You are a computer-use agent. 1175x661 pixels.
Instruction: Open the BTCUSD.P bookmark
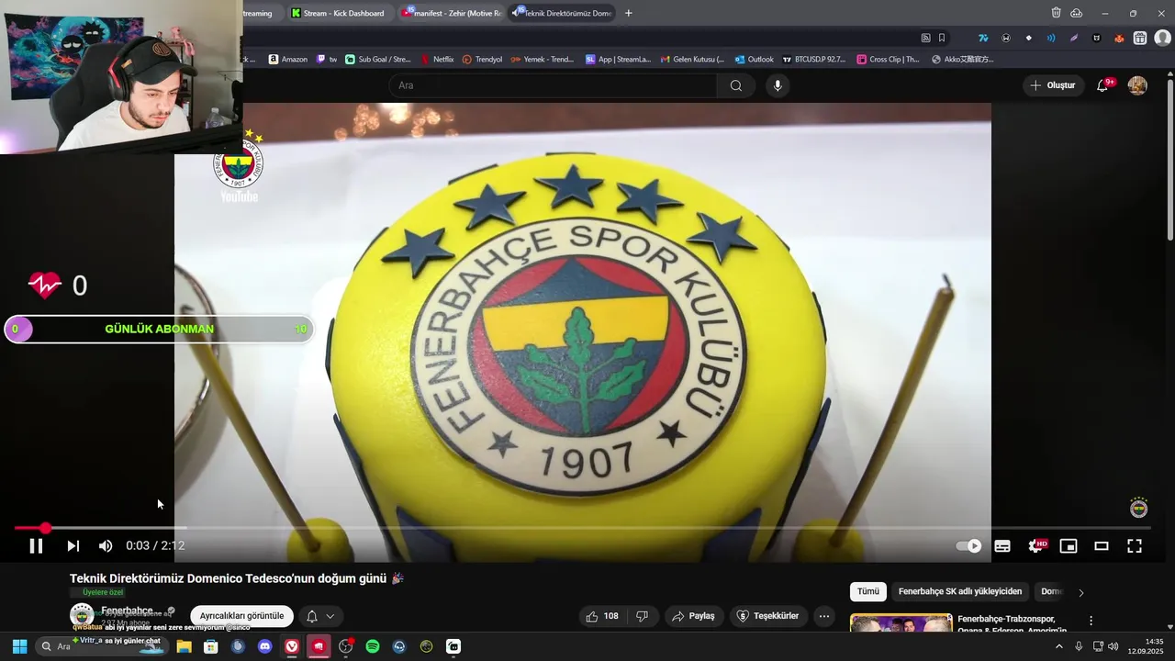click(x=813, y=59)
